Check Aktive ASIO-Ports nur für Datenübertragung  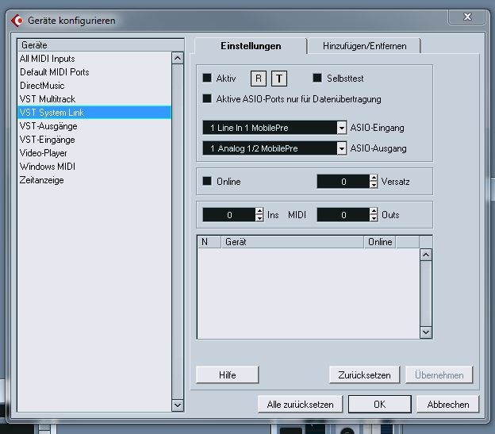tap(208, 99)
